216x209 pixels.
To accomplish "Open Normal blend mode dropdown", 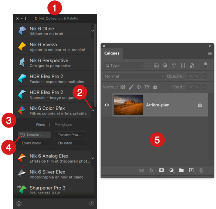I will tap(134, 76).
